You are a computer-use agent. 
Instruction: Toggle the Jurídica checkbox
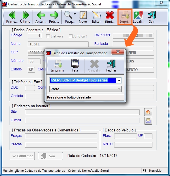(x=71, y=36)
